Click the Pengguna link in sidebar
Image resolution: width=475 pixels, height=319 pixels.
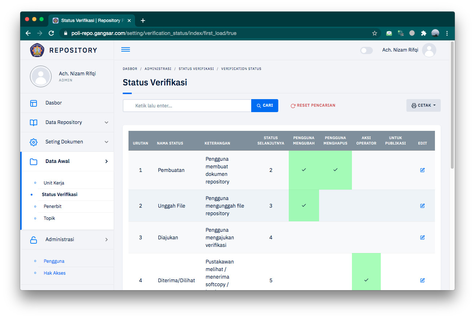(x=54, y=261)
